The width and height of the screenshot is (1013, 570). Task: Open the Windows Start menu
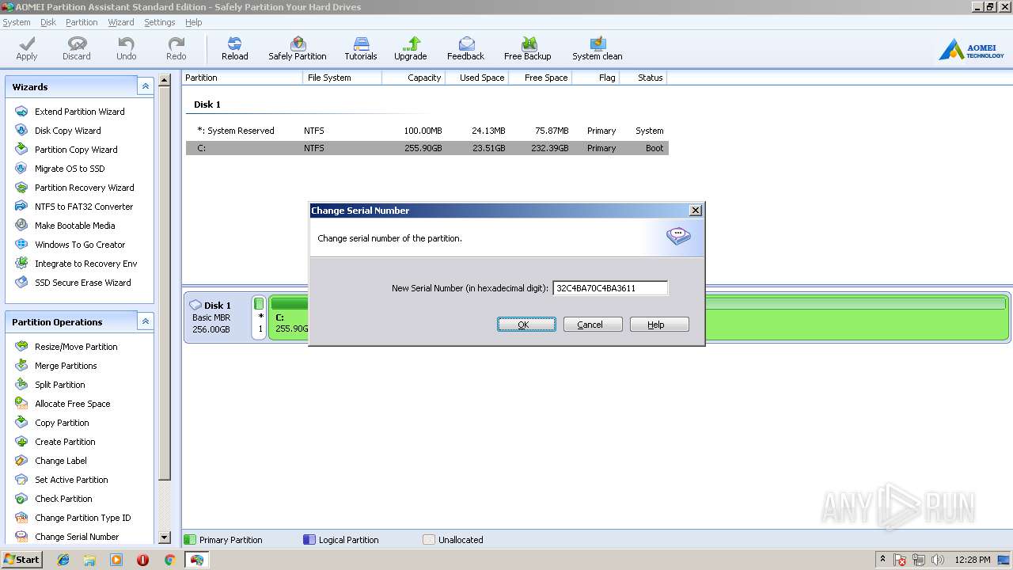coord(22,560)
